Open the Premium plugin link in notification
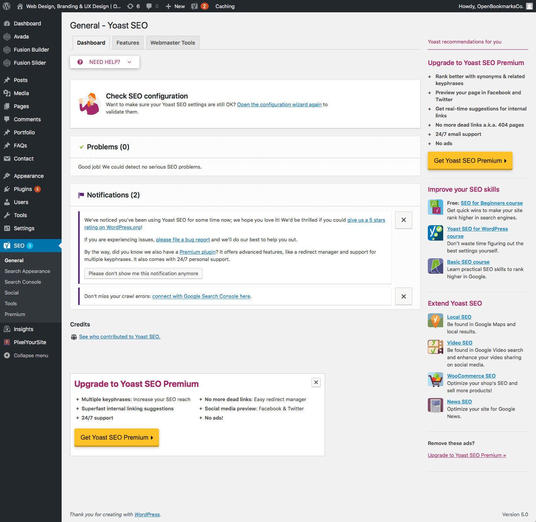Screen dimensions: 536x522 pos(198,252)
